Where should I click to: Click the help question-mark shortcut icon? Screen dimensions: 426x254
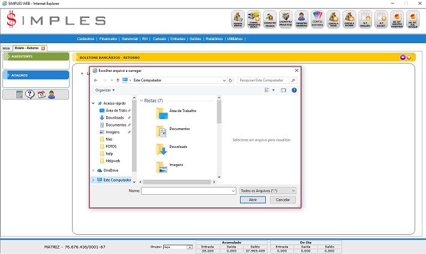point(30,94)
